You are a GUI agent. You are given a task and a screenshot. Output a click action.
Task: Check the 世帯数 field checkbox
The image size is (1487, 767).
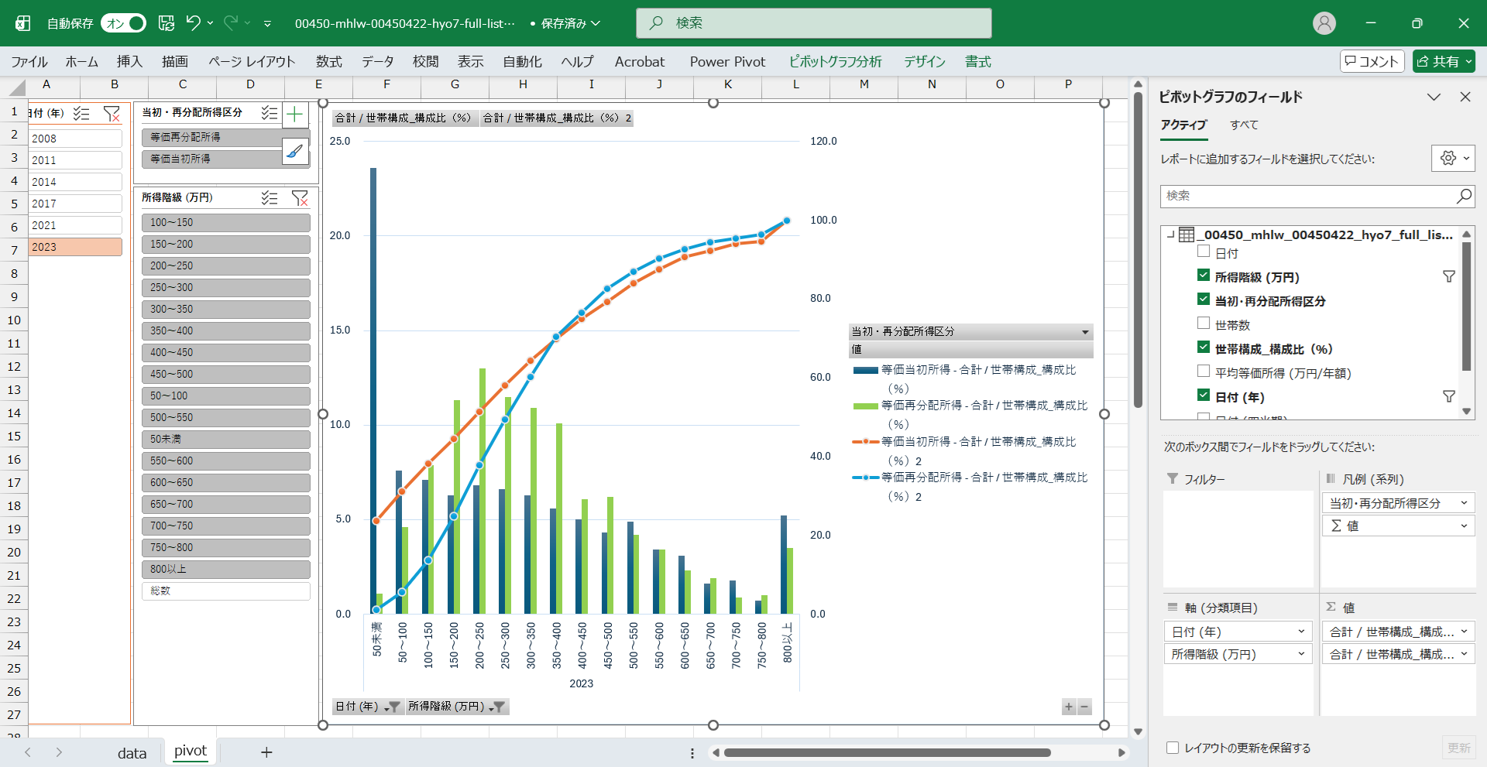(x=1204, y=324)
